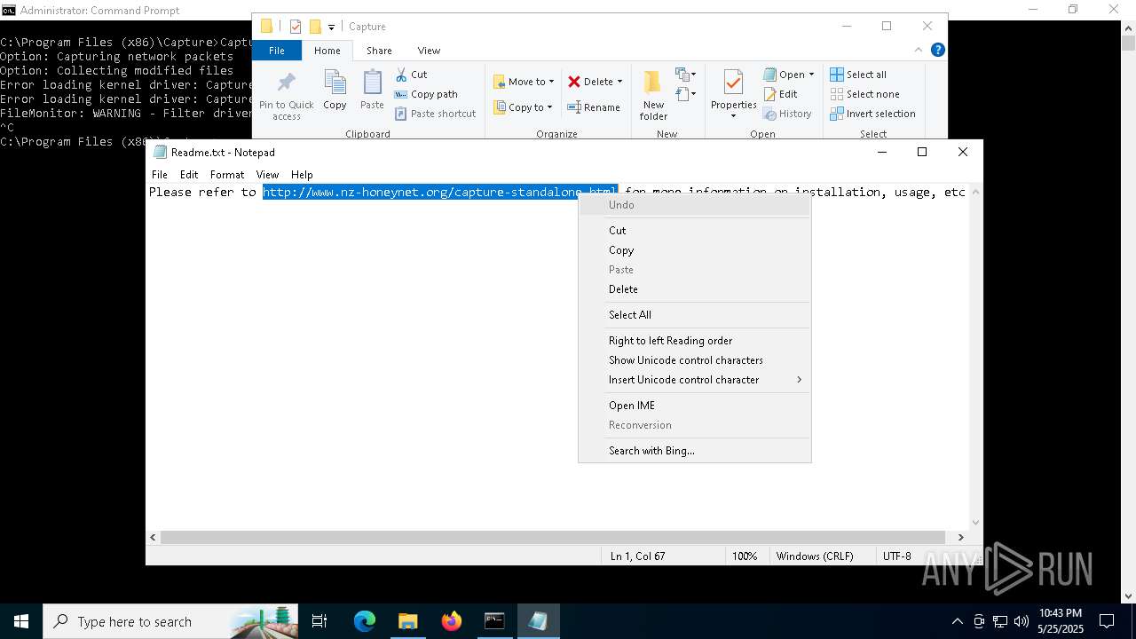
Task: Click 100% zoom in Notepad status bar
Action: tap(745, 556)
